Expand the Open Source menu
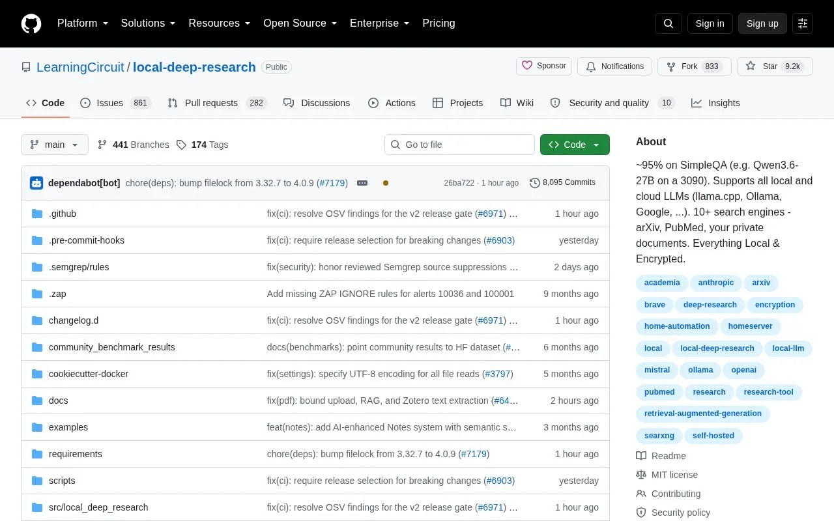This screenshot has height=521, width=834. tap(300, 23)
